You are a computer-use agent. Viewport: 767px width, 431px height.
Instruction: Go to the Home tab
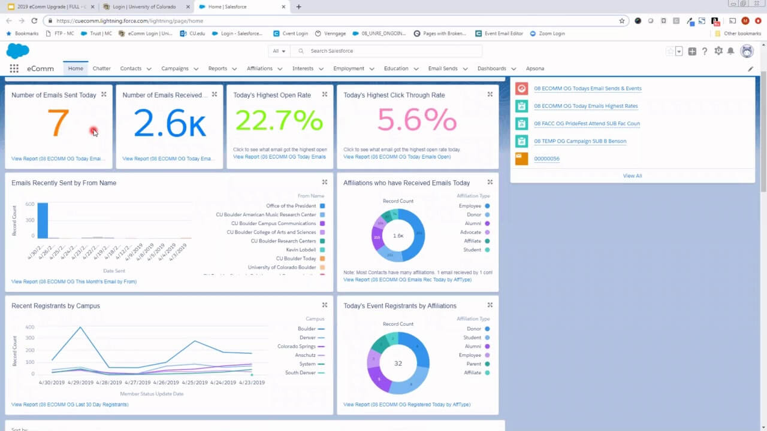[x=76, y=68]
